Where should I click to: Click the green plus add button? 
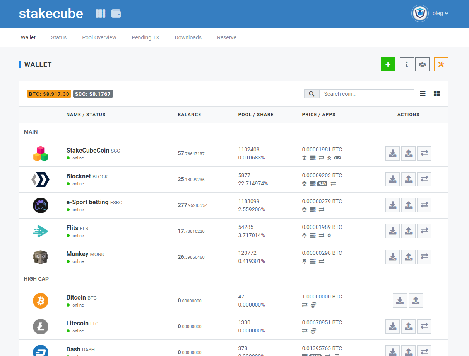tap(388, 64)
